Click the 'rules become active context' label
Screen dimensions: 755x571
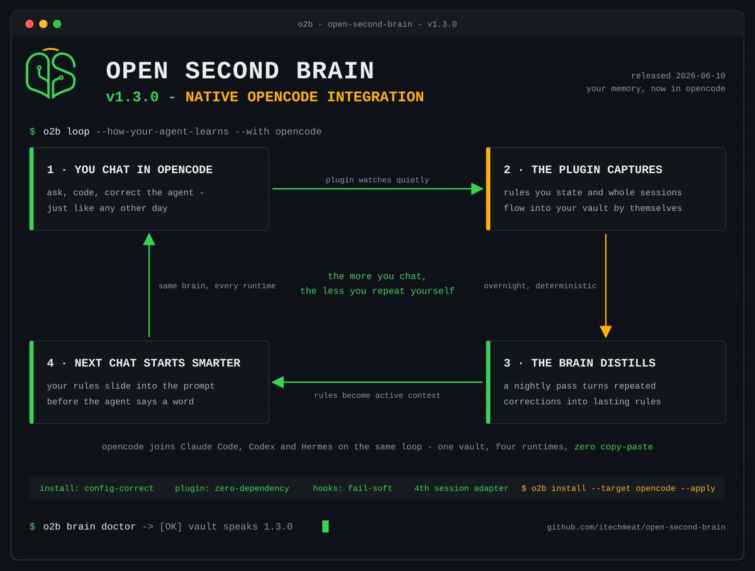(377, 395)
